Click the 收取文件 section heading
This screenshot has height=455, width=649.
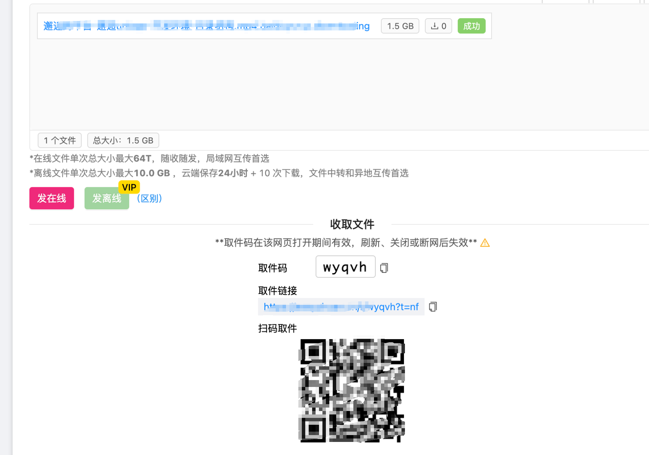click(352, 224)
